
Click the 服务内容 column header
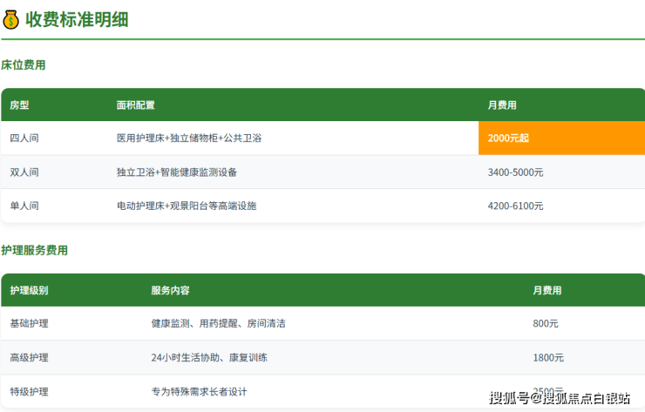[170, 290]
